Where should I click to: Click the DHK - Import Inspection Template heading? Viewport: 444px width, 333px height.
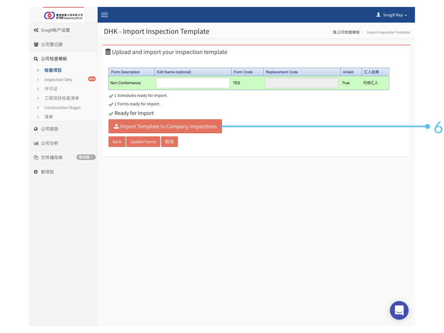(x=157, y=31)
